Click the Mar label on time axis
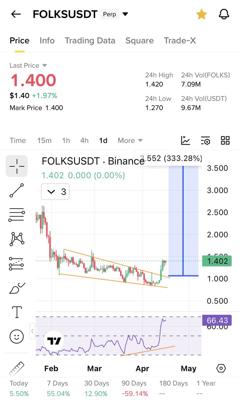 [x=94, y=368]
